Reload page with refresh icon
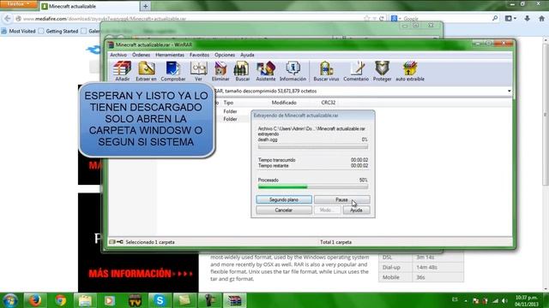 coord(382,19)
